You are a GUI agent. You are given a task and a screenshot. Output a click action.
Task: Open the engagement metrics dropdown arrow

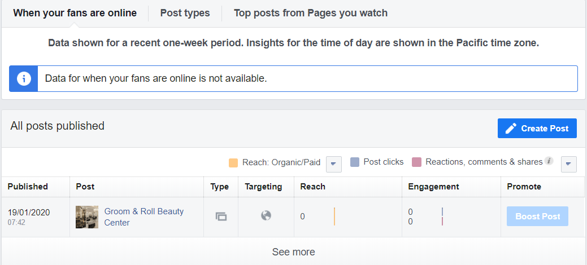pos(568,164)
